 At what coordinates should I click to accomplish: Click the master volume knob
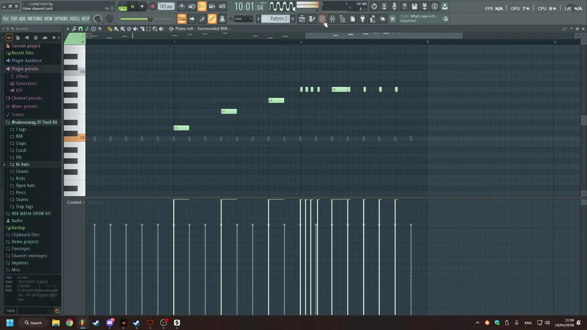pos(98,19)
